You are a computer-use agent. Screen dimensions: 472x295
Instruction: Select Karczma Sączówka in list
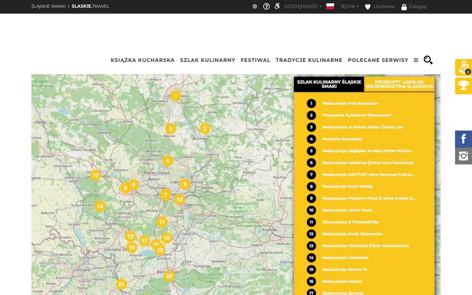click(x=342, y=139)
